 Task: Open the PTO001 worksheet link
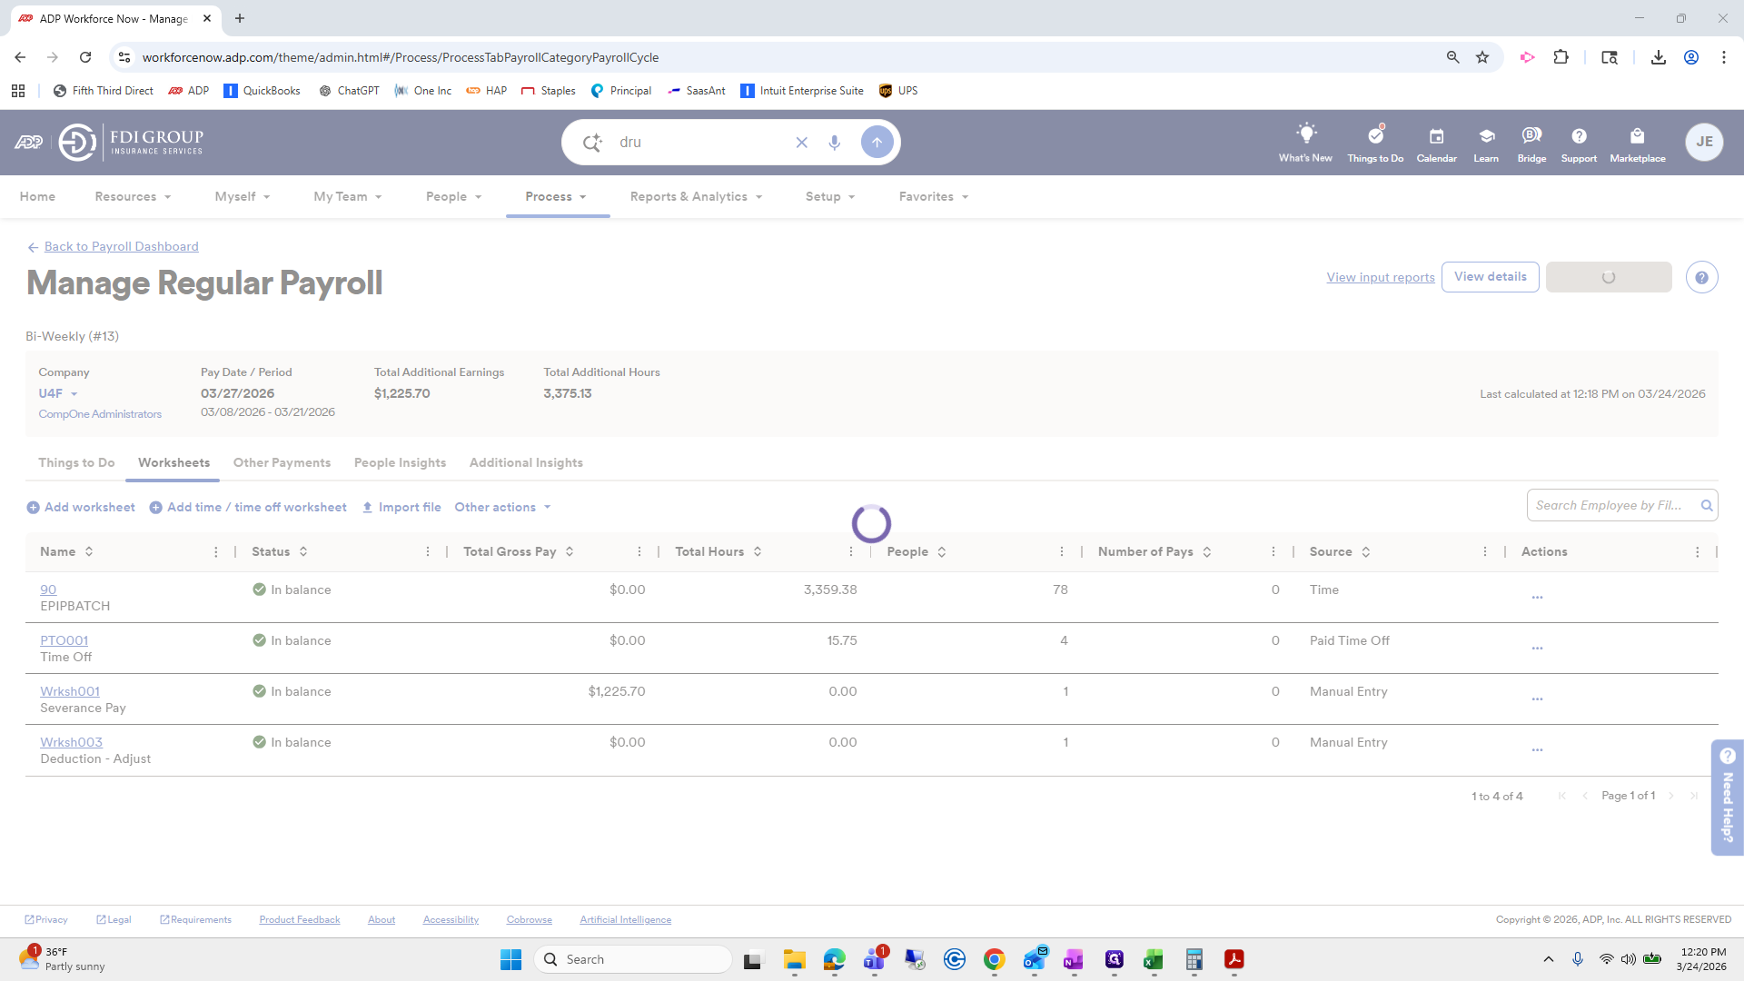(x=64, y=640)
